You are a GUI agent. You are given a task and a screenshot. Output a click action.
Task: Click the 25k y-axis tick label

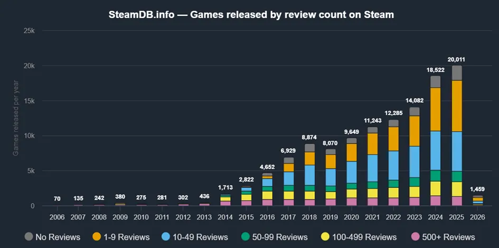(x=29, y=31)
